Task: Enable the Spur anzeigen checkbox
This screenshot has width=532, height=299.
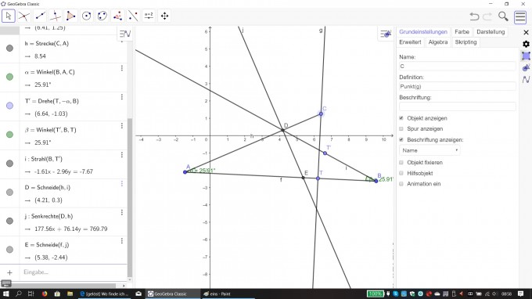Action: [401, 128]
